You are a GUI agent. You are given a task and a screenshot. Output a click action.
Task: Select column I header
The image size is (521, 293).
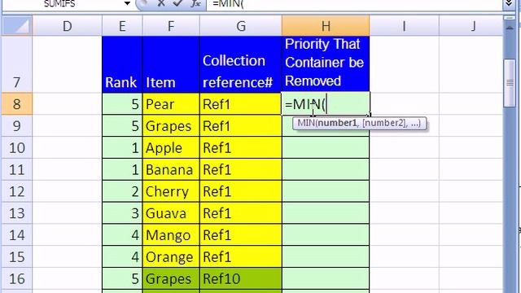click(404, 26)
